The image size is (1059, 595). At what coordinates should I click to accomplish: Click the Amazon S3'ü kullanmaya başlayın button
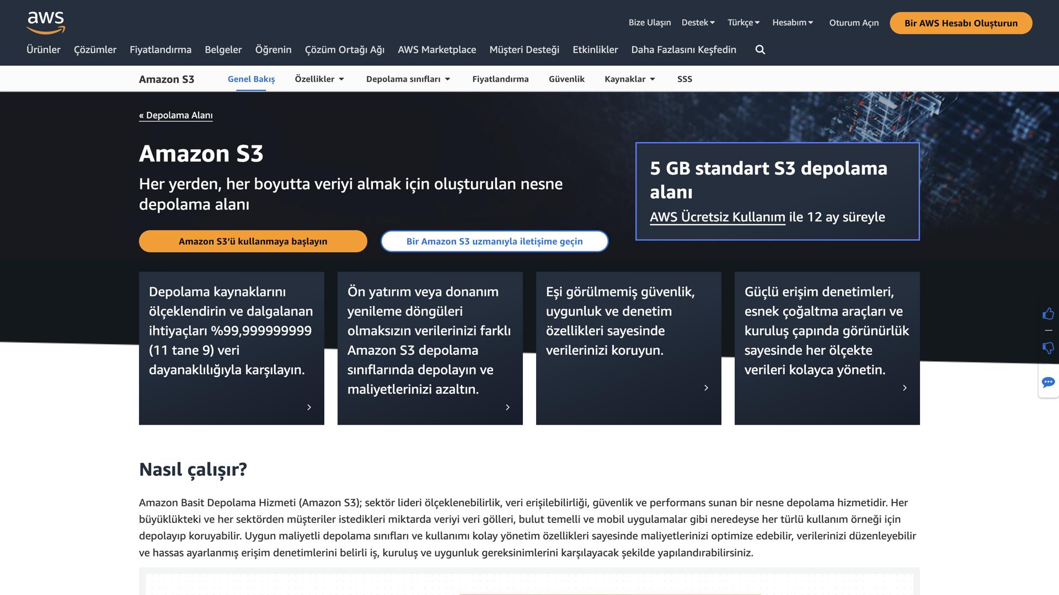pyautogui.click(x=253, y=241)
